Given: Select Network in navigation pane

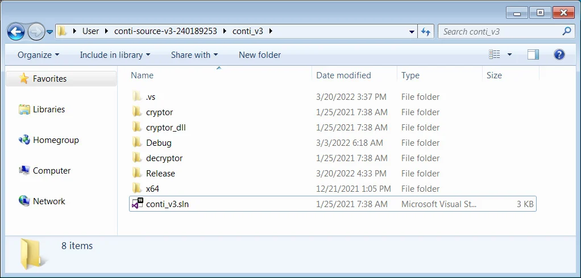Looking at the screenshot, I should pos(49,201).
